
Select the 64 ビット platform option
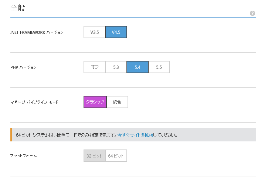tap(116, 156)
